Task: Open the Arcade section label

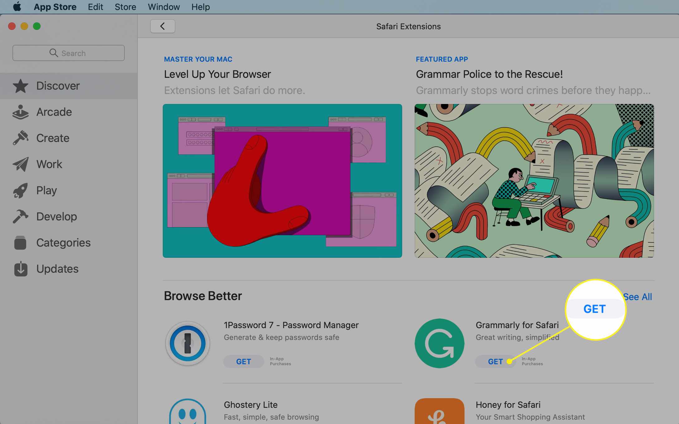Action: point(54,112)
